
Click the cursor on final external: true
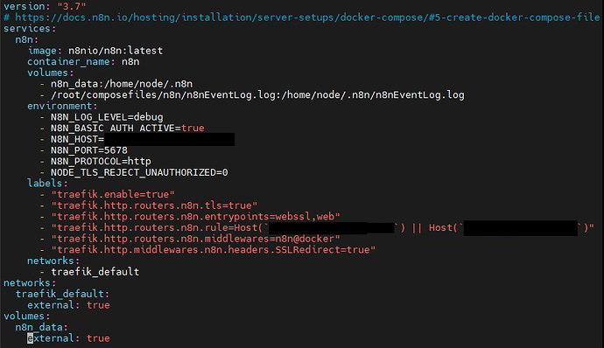[x=30, y=338]
